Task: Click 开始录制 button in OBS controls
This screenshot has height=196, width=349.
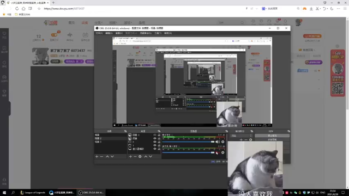Action: tap(272, 139)
